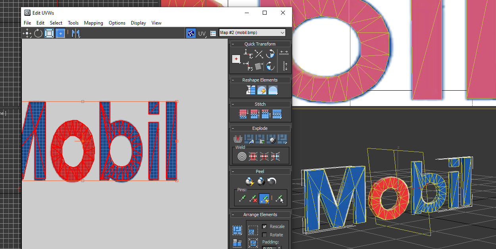The width and height of the screenshot is (496, 249).
Task: Uncheck the Rescale checkbox
Action: pyautogui.click(x=265, y=226)
